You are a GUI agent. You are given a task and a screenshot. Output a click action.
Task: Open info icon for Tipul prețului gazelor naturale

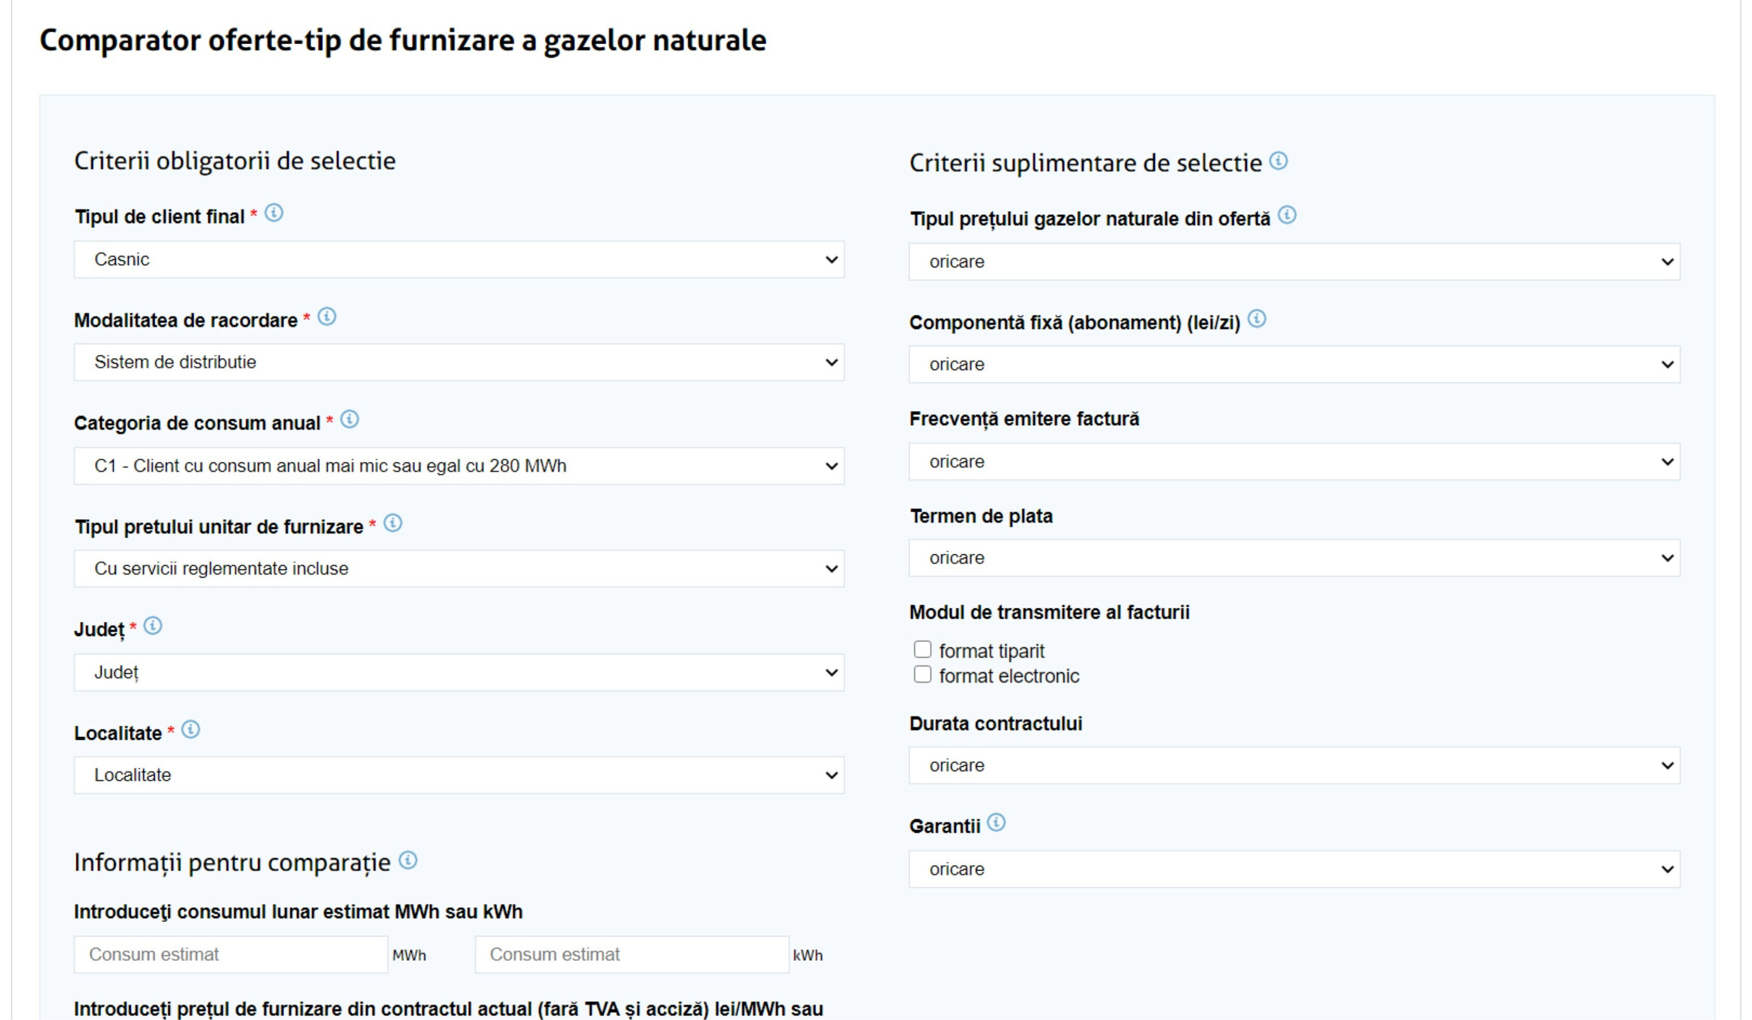1287,215
